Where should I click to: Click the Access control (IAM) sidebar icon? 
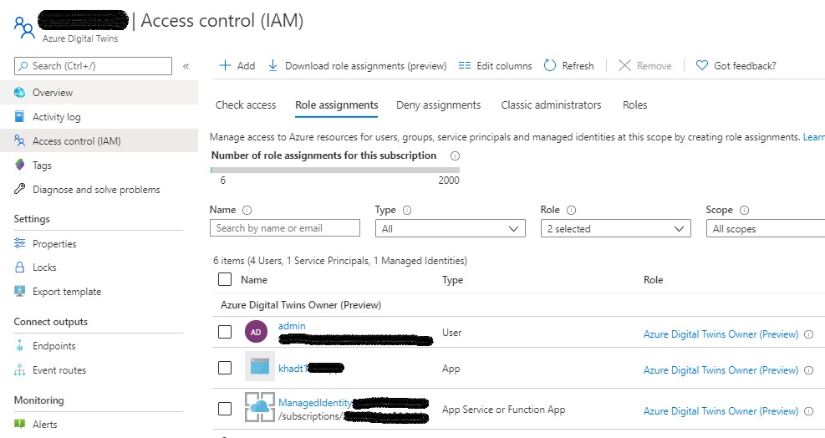(x=19, y=140)
